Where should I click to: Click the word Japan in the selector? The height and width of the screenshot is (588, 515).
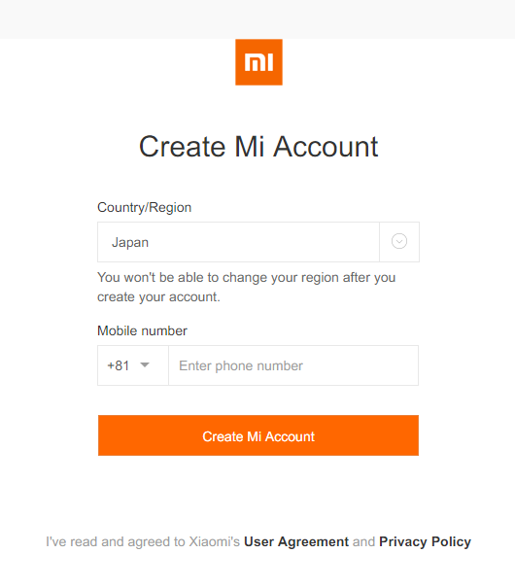(x=130, y=242)
